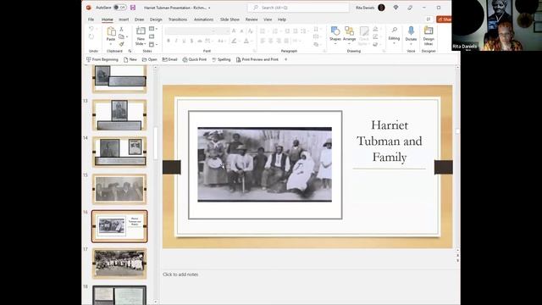The width and height of the screenshot is (542, 305).
Task: Click Print Preview and Print
Action: pyautogui.click(x=257, y=59)
